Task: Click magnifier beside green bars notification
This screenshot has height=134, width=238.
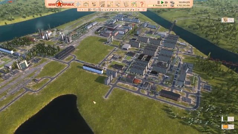Action: [231, 119]
